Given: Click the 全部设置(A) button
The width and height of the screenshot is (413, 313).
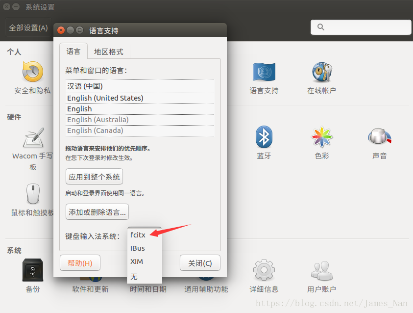Looking at the screenshot, I should point(28,27).
